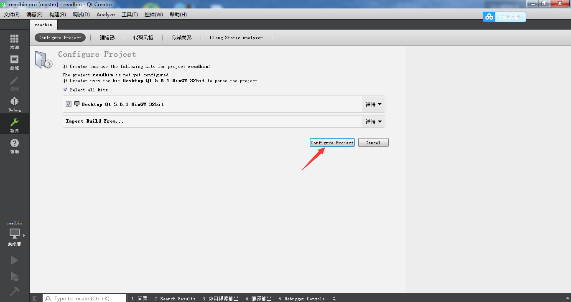Screen dimensions: 571x302
Task: Switch to Edit mode (编辑)
Action: (15, 62)
